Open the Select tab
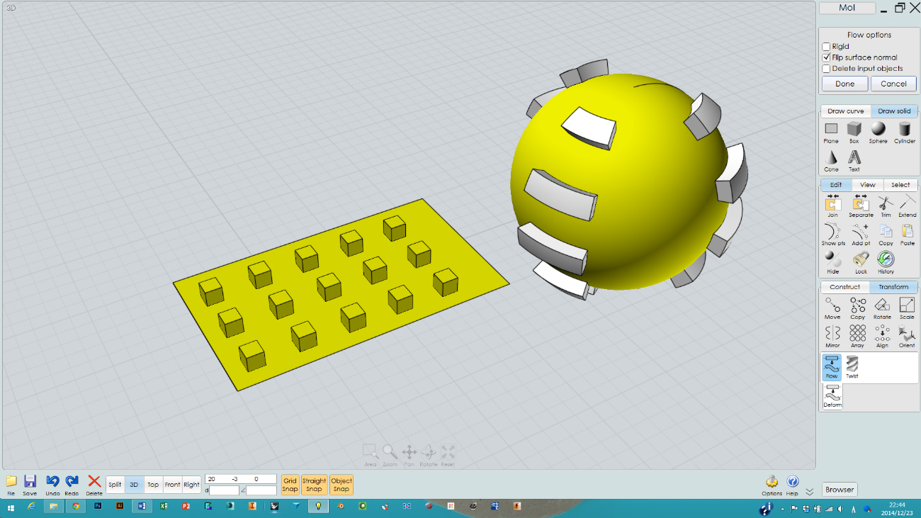 point(900,185)
